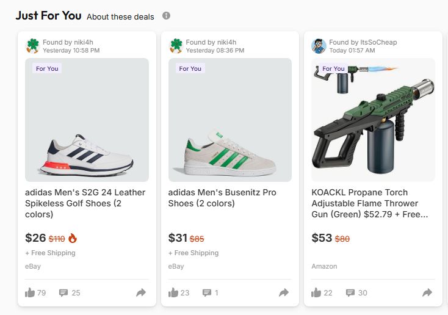Share the adidas S2G golf shoes deal
Screen dimensions: 448x315
click(x=141, y=293)
